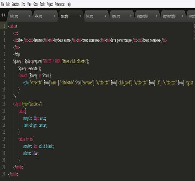Open the Preferences menu
195x181 pixels.
pos(60,4)
